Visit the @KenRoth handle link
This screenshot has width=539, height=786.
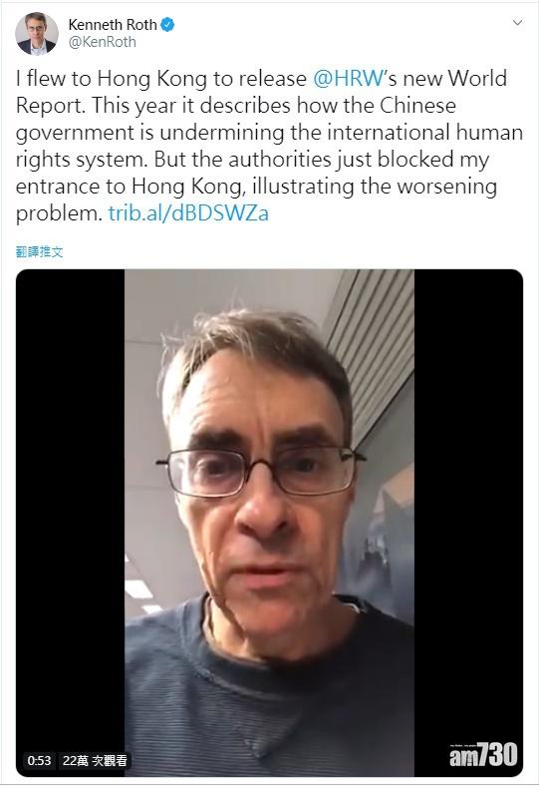pyautogui.click(x=102, y=42)
